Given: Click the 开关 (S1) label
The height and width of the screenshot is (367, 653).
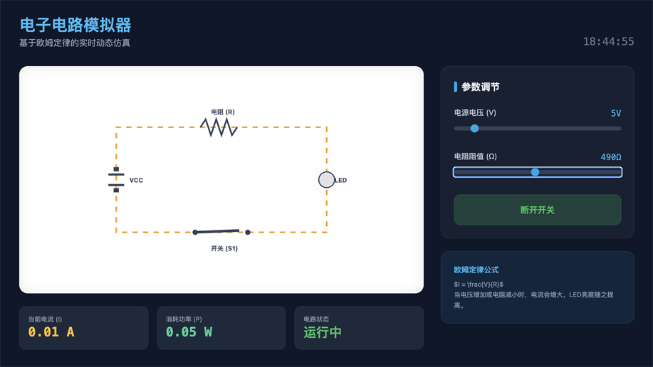Looking at the screenshot, I should [x=224, y=248].
